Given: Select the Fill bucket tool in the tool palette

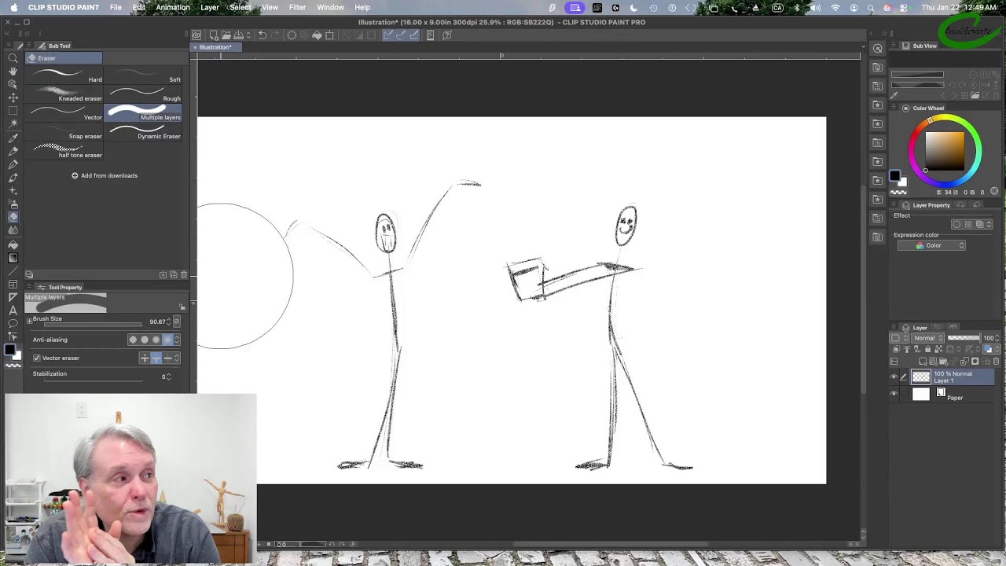Looking at the screenshot, I should [x=13, y=244].
